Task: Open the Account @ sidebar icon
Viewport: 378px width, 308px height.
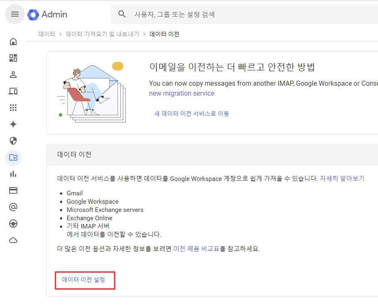Action: coord(13,207)
